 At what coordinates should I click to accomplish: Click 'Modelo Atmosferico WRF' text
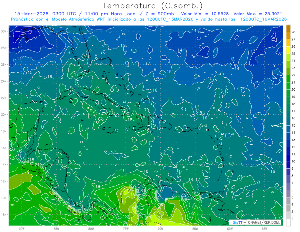(79, 19)
